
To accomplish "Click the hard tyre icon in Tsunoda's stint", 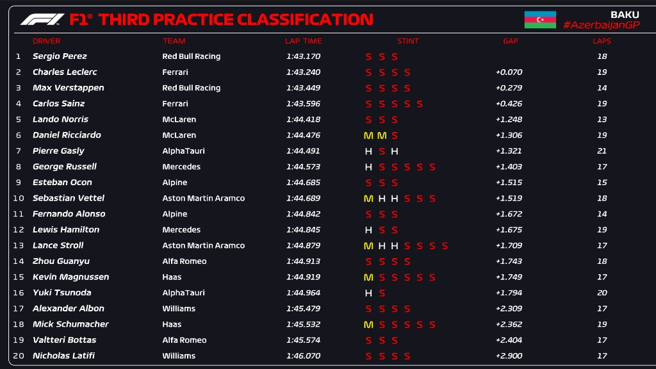I will [368, 293].
